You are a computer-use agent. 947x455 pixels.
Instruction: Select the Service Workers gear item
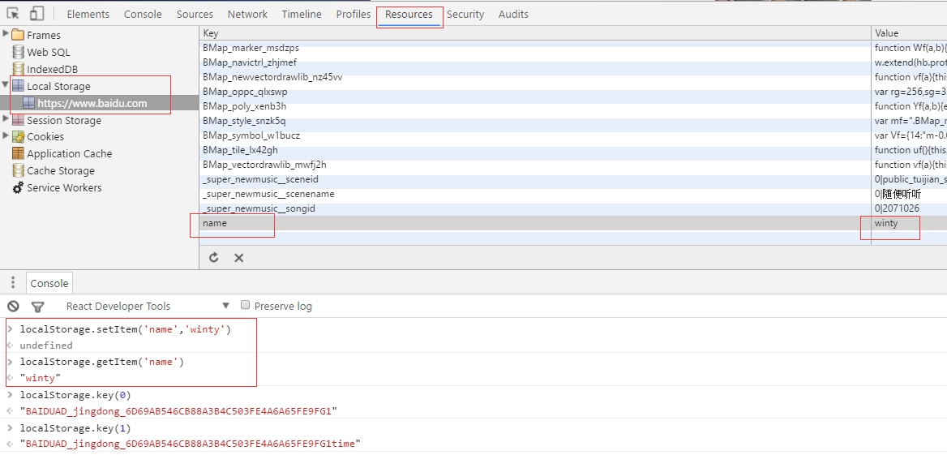coord(64,187)
